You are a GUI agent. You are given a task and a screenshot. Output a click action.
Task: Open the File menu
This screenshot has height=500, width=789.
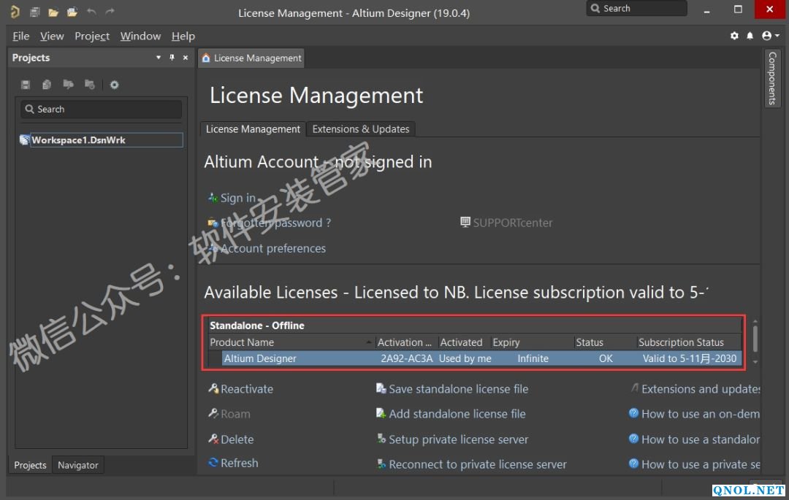21,36
